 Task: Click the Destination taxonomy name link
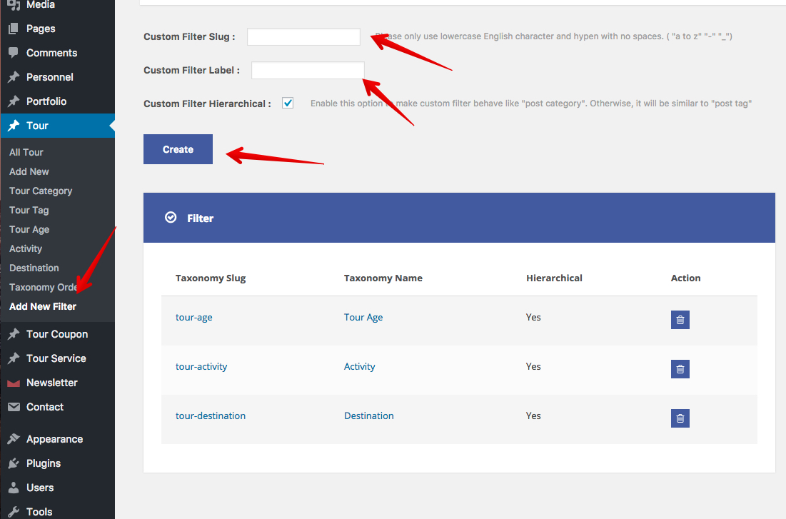coord(369,415)
